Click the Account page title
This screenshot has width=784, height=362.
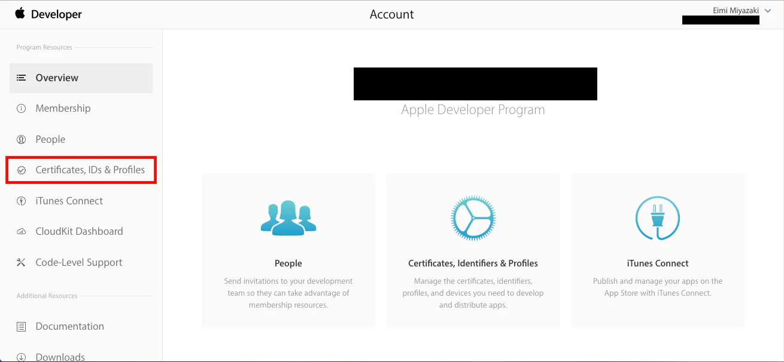tap(392, 14)
